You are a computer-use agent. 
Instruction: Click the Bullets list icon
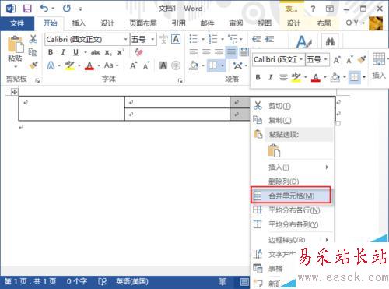194,39
